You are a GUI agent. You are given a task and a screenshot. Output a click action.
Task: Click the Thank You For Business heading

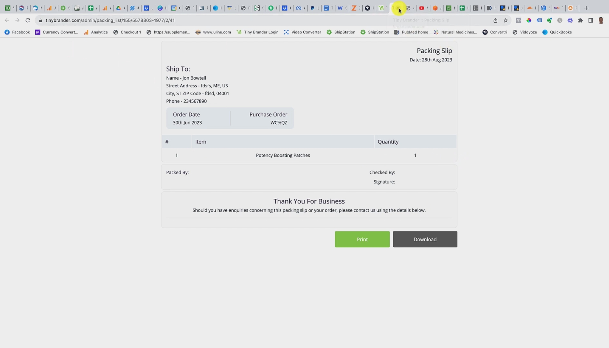[309, 201]
